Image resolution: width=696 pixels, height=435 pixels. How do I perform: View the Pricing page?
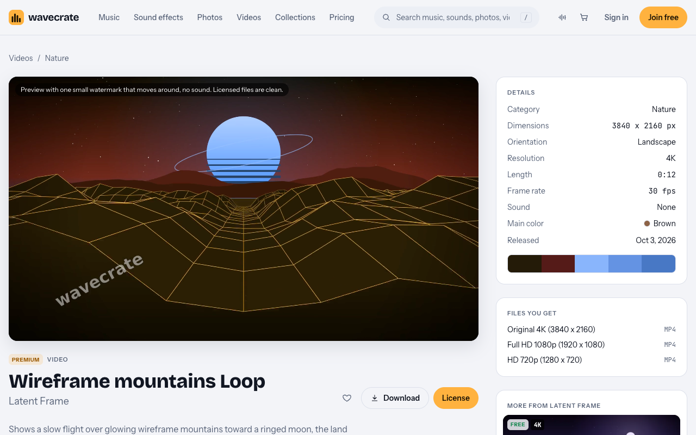(341, 17)
